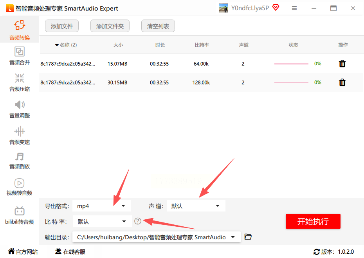
Task: Click the 大小 column header
Action: click(118, 45)
